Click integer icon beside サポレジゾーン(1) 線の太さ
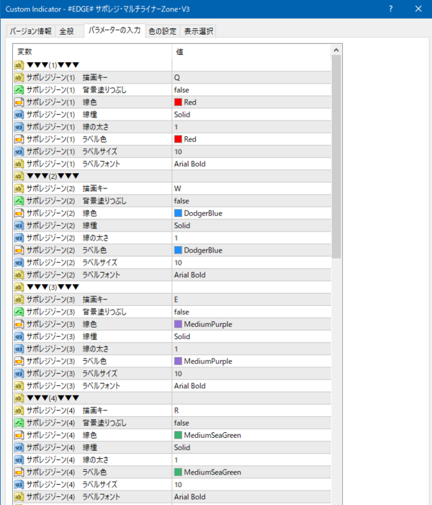This screenshot has height=505, width=432. pyautogui.click(x=19, y=127)
